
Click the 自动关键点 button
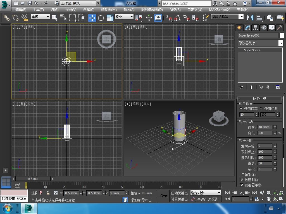coord(179,193)
